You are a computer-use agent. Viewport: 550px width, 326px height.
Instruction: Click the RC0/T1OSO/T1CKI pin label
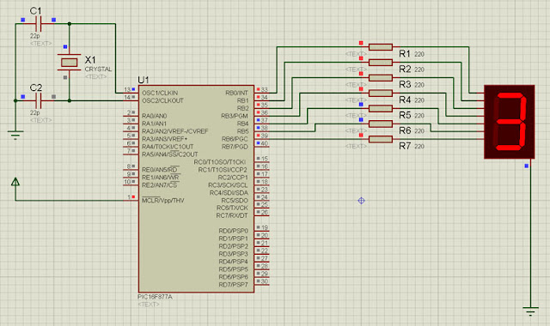click(220, 162)
